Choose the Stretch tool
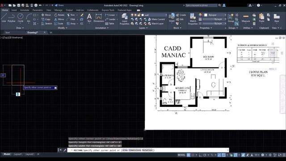 [46, 24]
